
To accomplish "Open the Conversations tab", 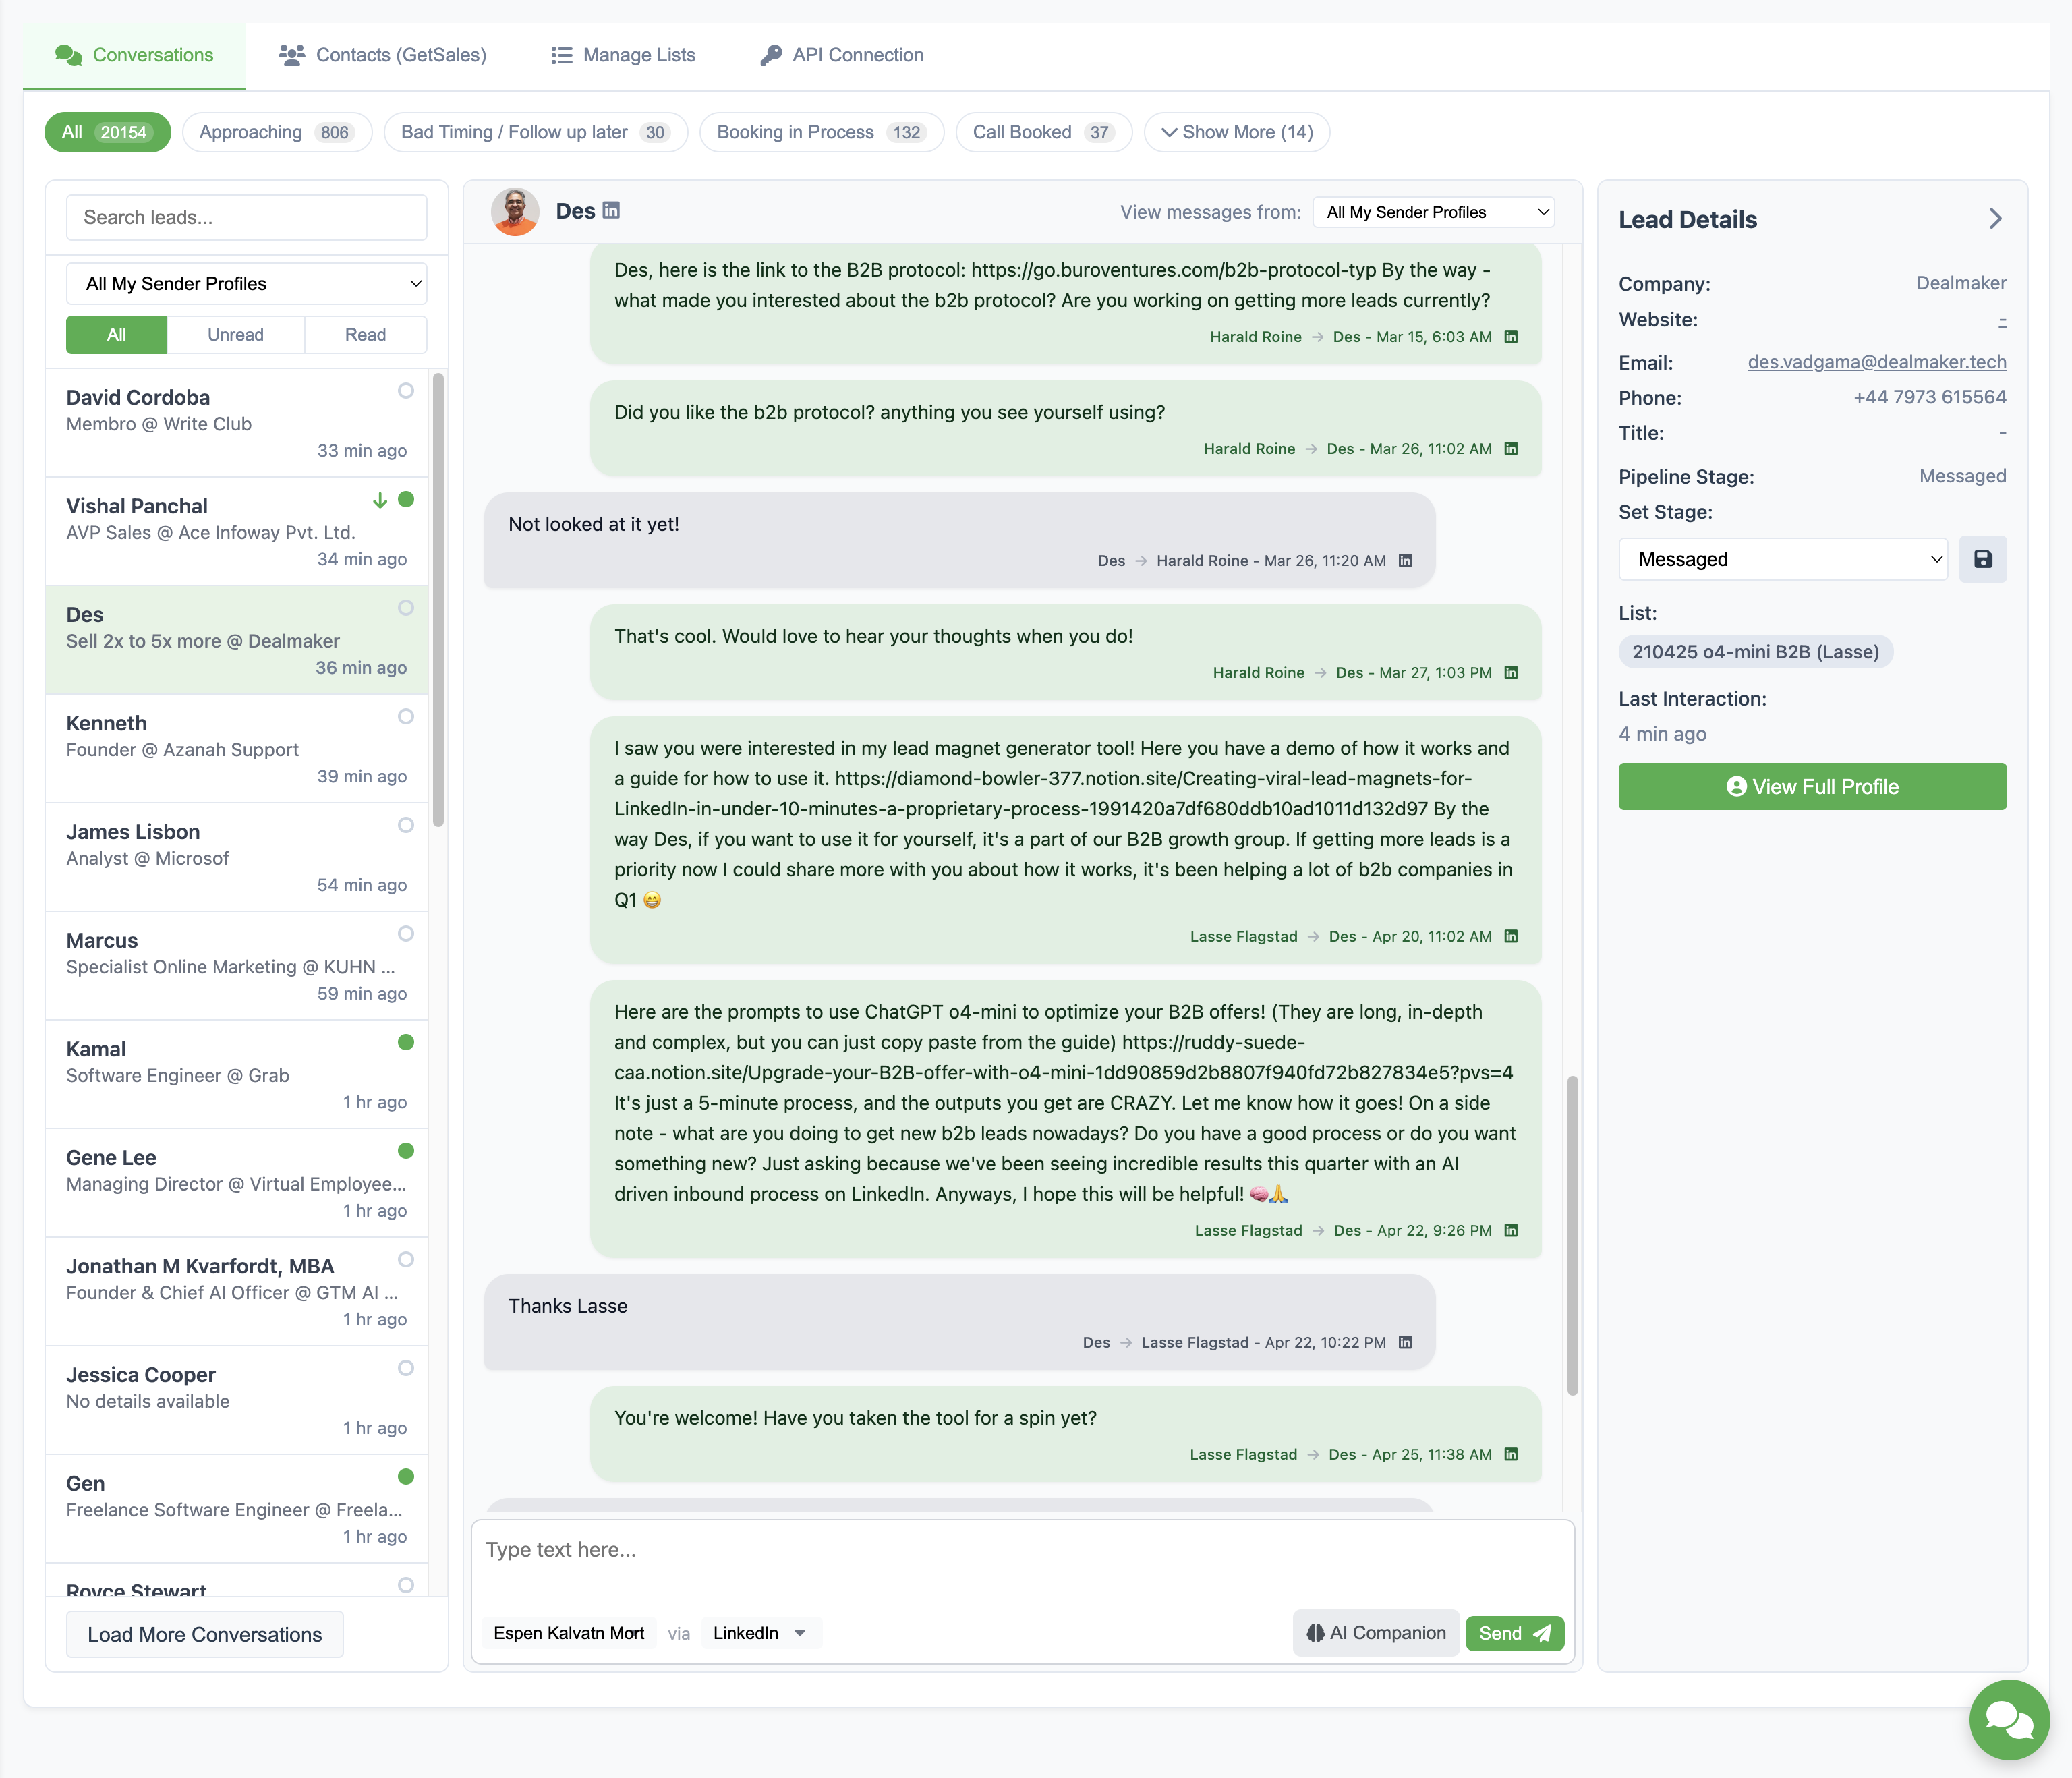I will pos(134,55).
